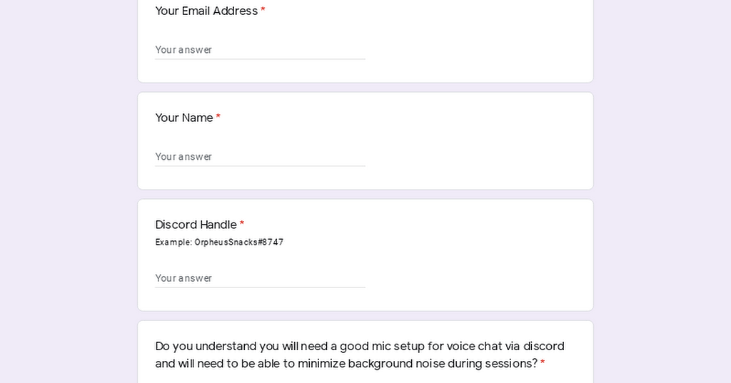The image size is (731, 383).
Task: Click the 'Your Email Address' question label
Action: tap(206, 11)
